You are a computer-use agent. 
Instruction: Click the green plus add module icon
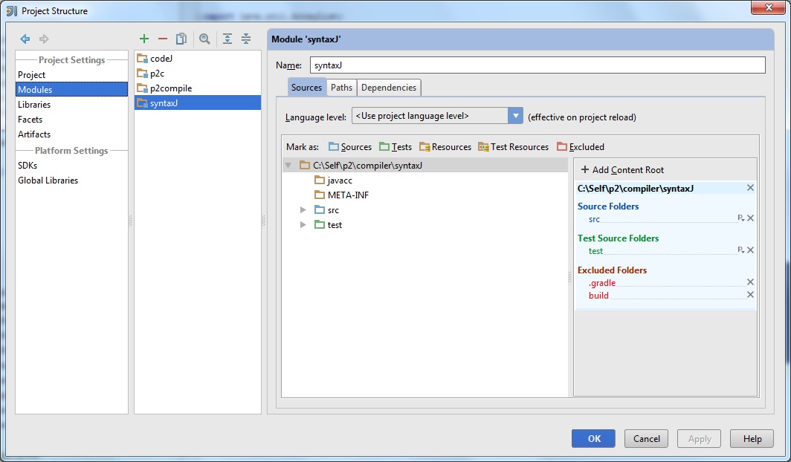[x=144, y=39]
